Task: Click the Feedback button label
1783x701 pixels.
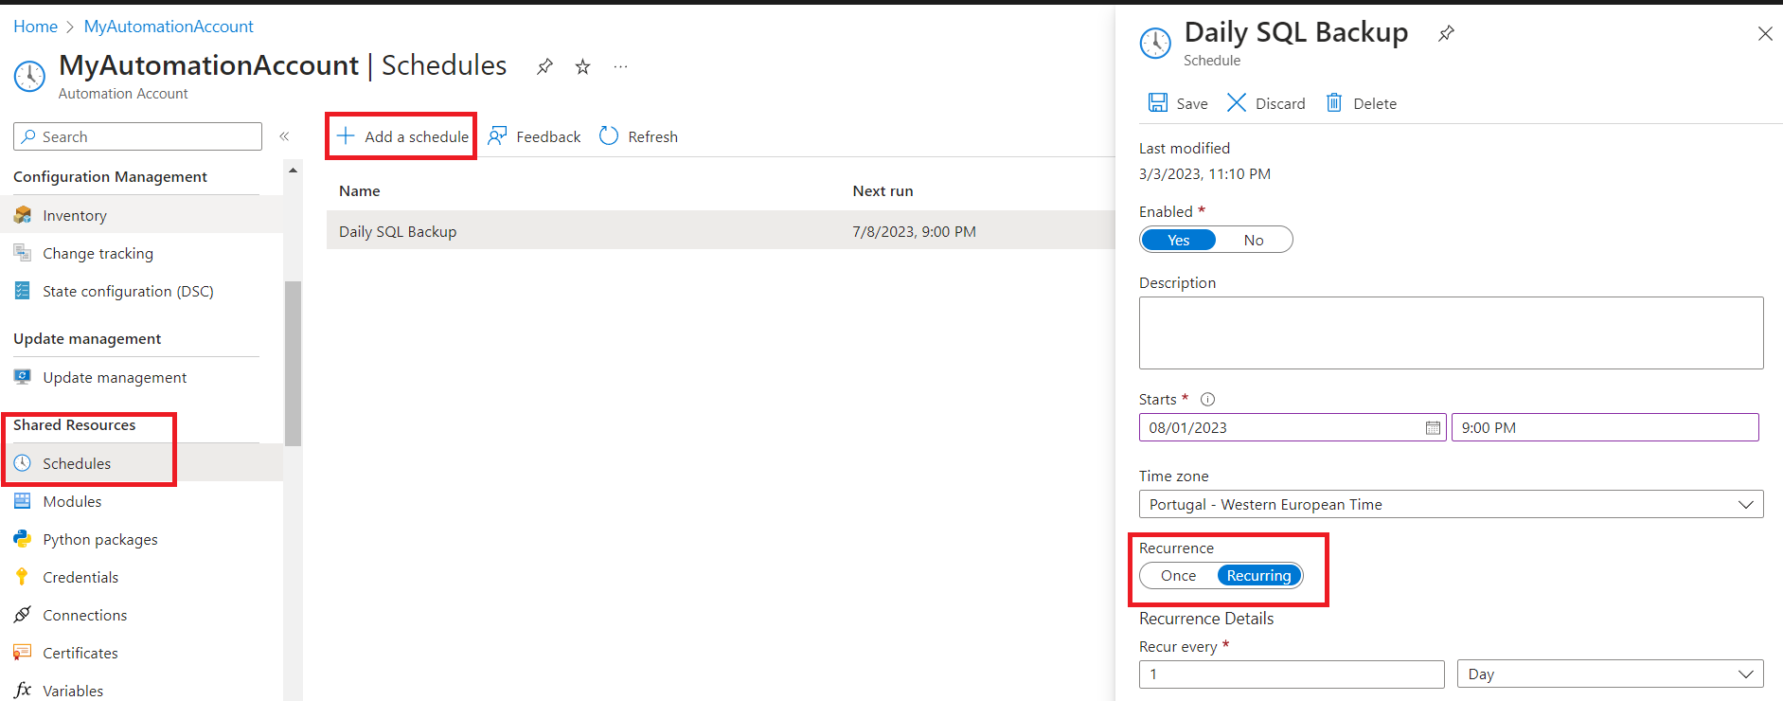Action: (x=548, y=137)
